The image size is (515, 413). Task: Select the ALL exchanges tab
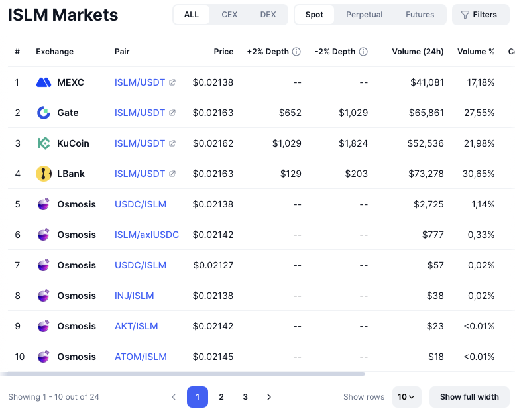(192, 15)
